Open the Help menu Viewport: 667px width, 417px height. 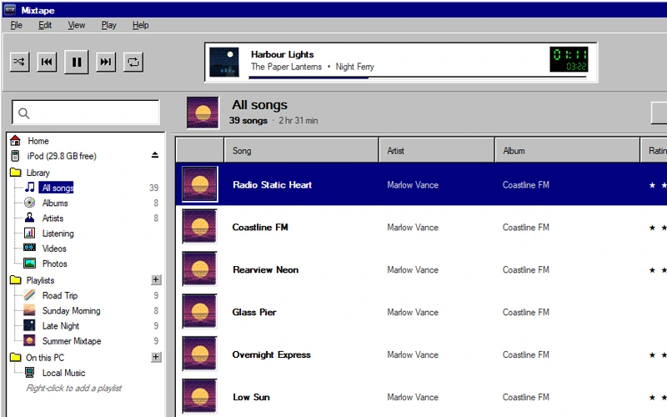click(x=140, y=25)
